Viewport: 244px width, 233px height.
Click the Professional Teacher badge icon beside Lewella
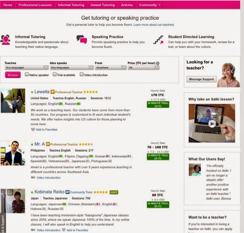(x=53, y=92)
